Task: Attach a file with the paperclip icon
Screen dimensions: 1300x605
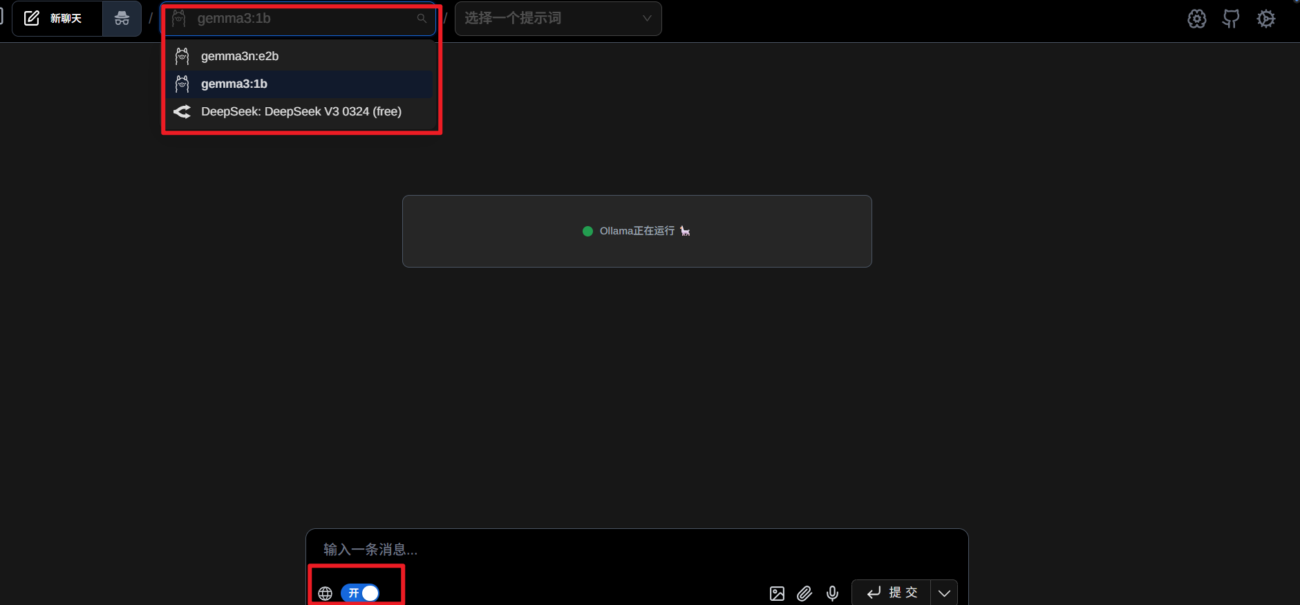Action: 804,593
